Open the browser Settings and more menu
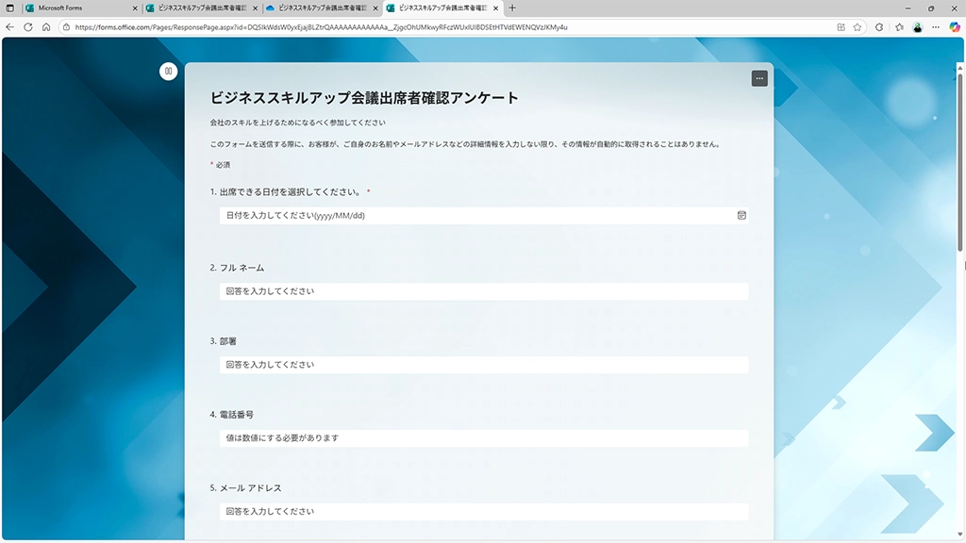966x543 pixels. [935, 27]
